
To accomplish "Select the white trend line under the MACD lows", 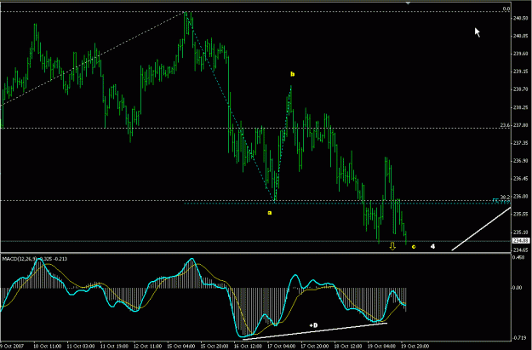I will click(315, 331).
